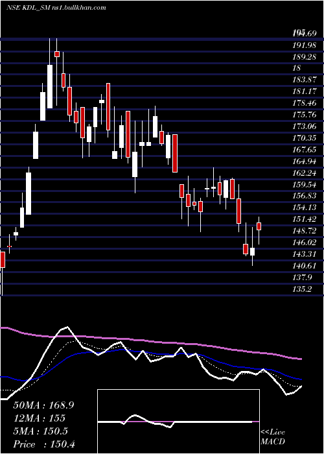Image resolution: width=324 pixels, height=454 pixels.
Task: Select the 167.65 price label
Action: pyautogui.click(x=304, y=149)
